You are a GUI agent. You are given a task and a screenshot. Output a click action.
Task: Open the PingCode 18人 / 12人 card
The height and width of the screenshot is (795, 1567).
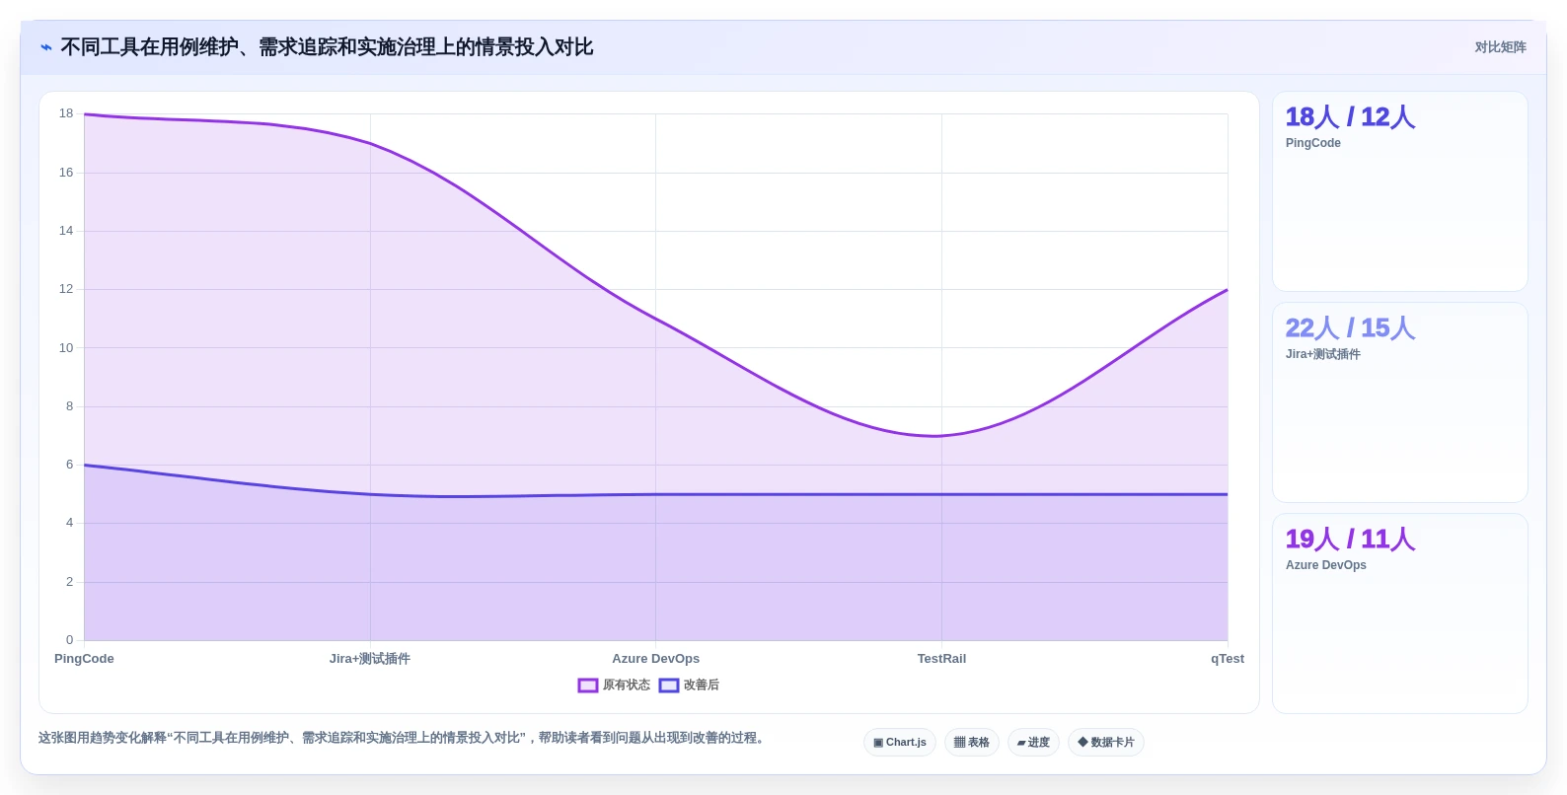coord(1400,191)
